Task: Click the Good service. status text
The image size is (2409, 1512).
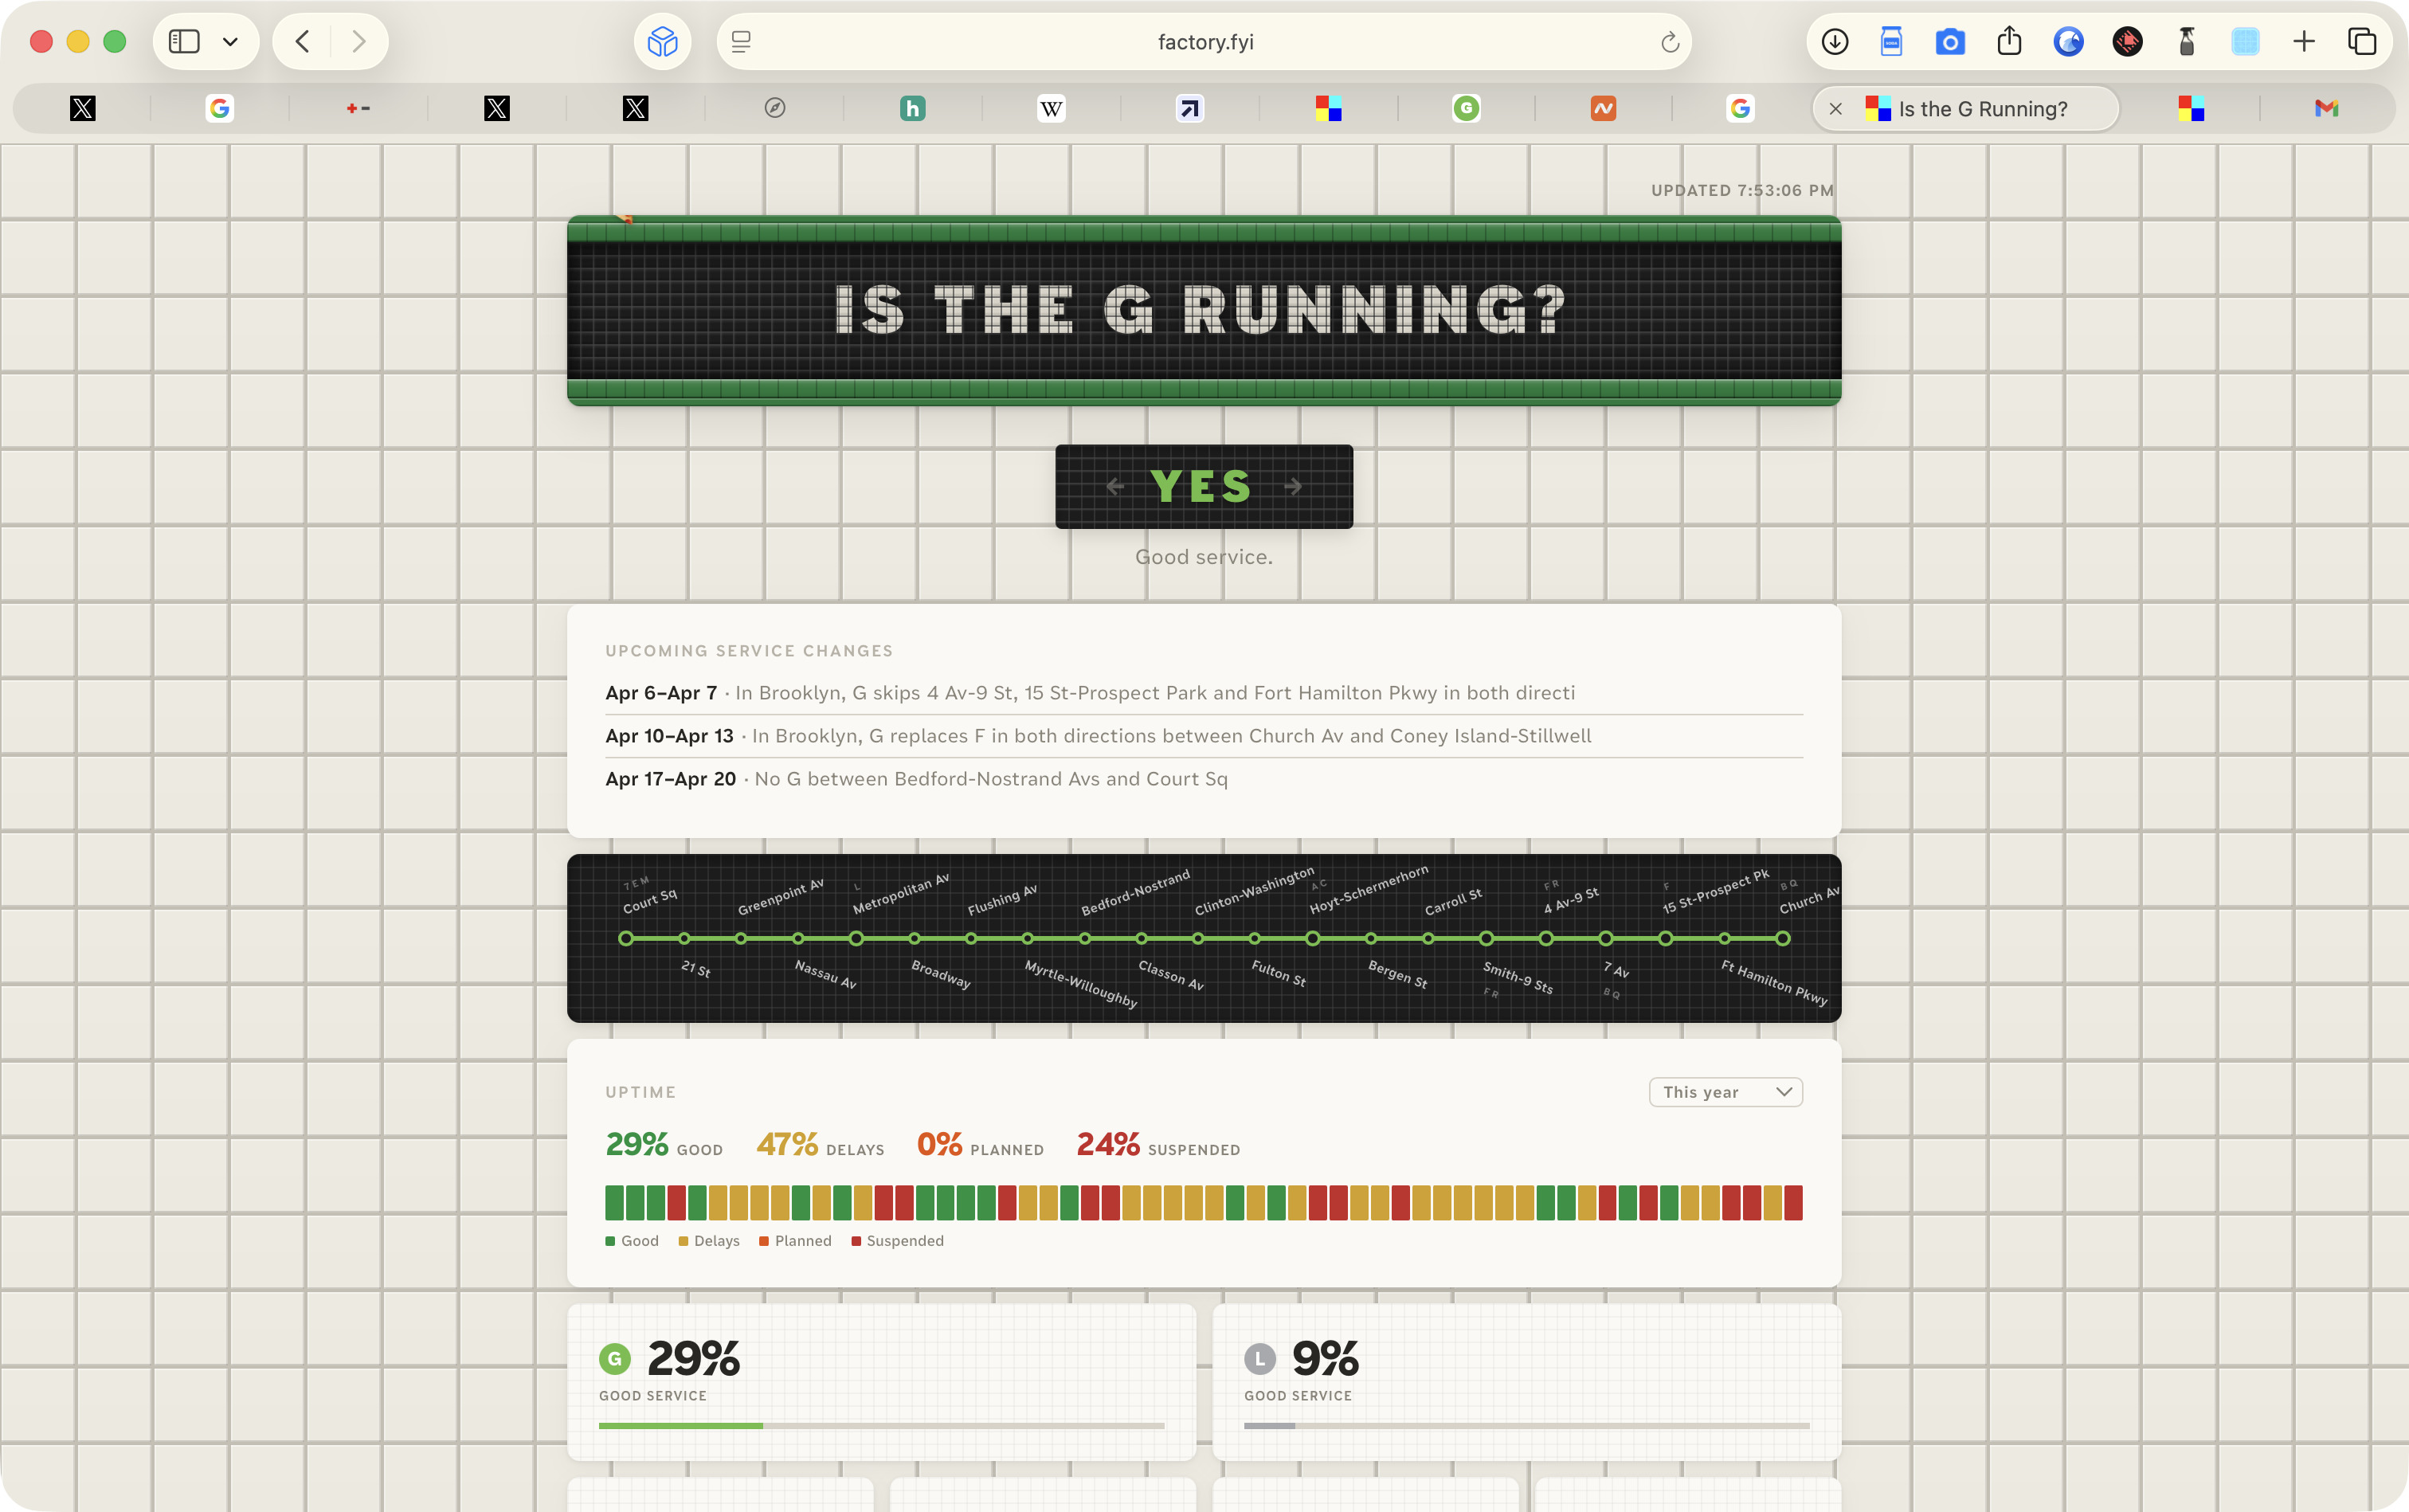Action: pyautogui.click(x=1203, y=557)
